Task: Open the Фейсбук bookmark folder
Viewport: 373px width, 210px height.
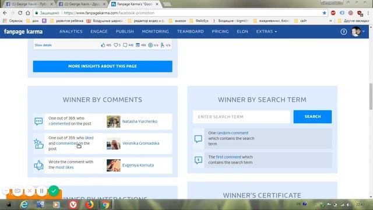Action: [x=199, y=21]
